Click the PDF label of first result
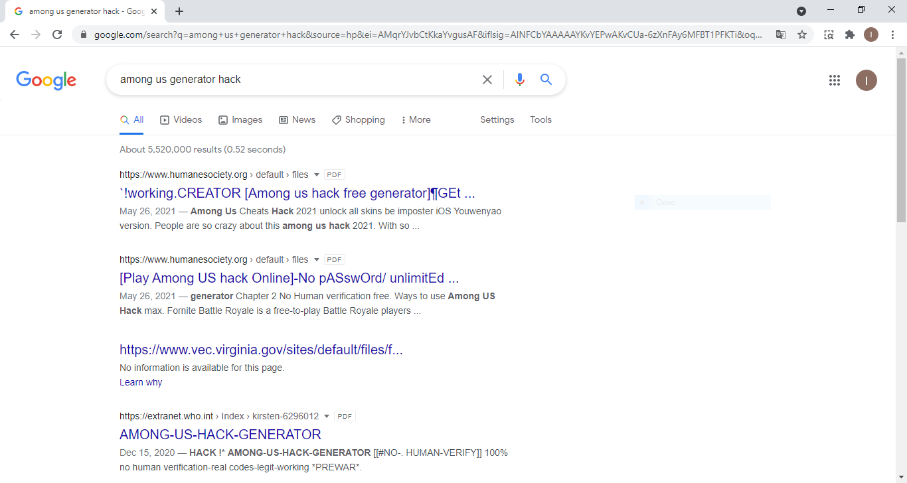907x483 pixels. pyautogui.click(x=335, y=175)
